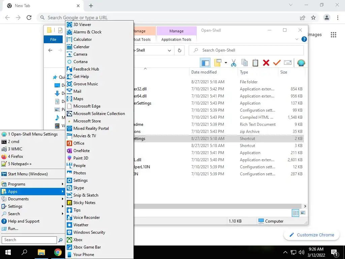Launch Skype from the Apps list
This screenshot has height=259, width=345.
click(99, 188)
